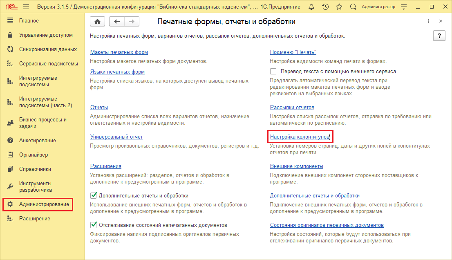Open favorites star icon
Viewport: 452px width, 260px height.
(x=339, y=7)
